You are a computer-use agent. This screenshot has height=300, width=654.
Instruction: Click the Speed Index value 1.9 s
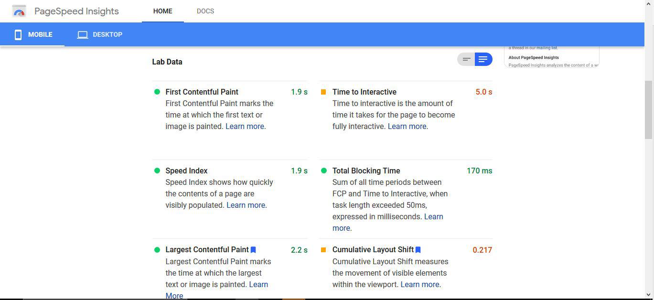tap(299, 171)
